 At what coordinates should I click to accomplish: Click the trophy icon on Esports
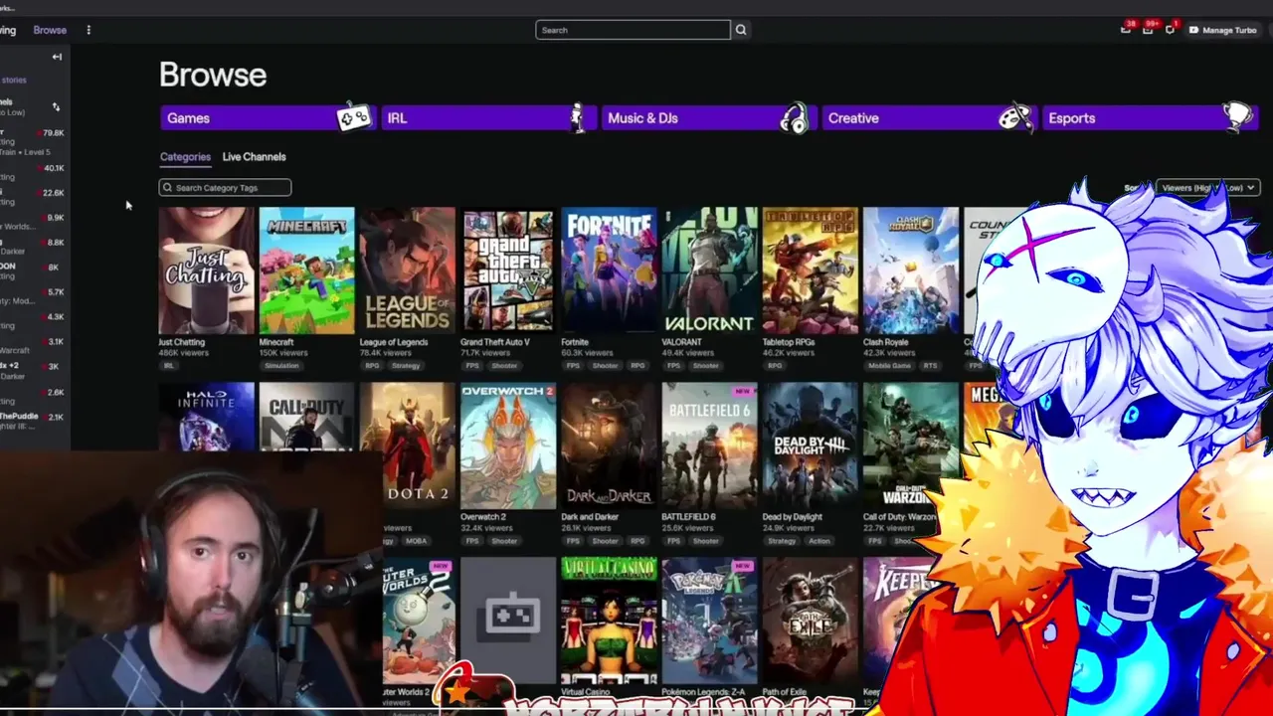1238,117
